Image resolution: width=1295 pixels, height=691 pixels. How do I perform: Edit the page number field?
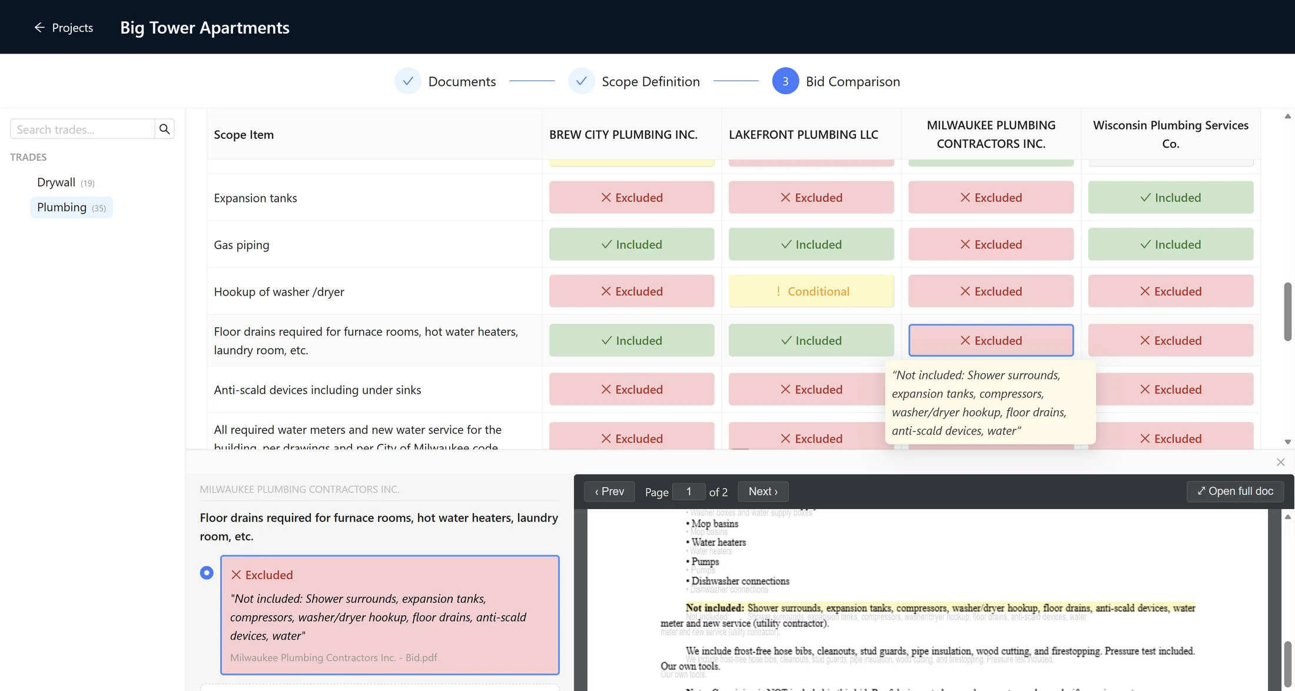(x=689, y=491)
